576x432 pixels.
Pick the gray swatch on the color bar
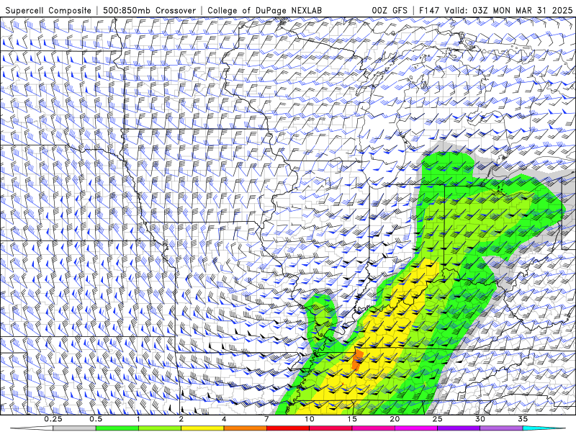(x=75, y=428)
